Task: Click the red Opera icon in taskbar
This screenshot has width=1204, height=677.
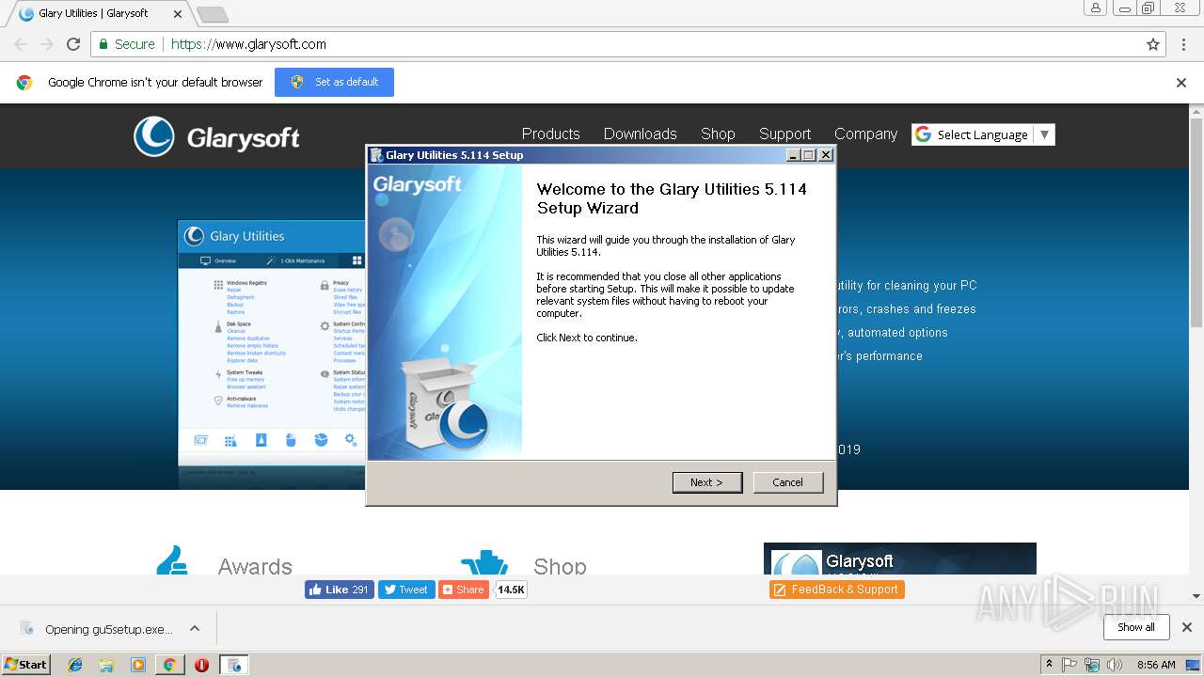Action: 201,665
